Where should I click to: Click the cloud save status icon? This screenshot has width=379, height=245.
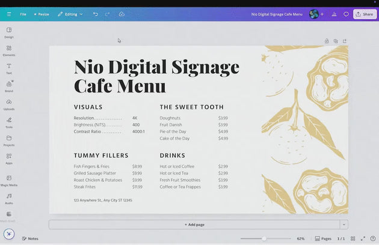pyautogui.click(x=122, y=14)
